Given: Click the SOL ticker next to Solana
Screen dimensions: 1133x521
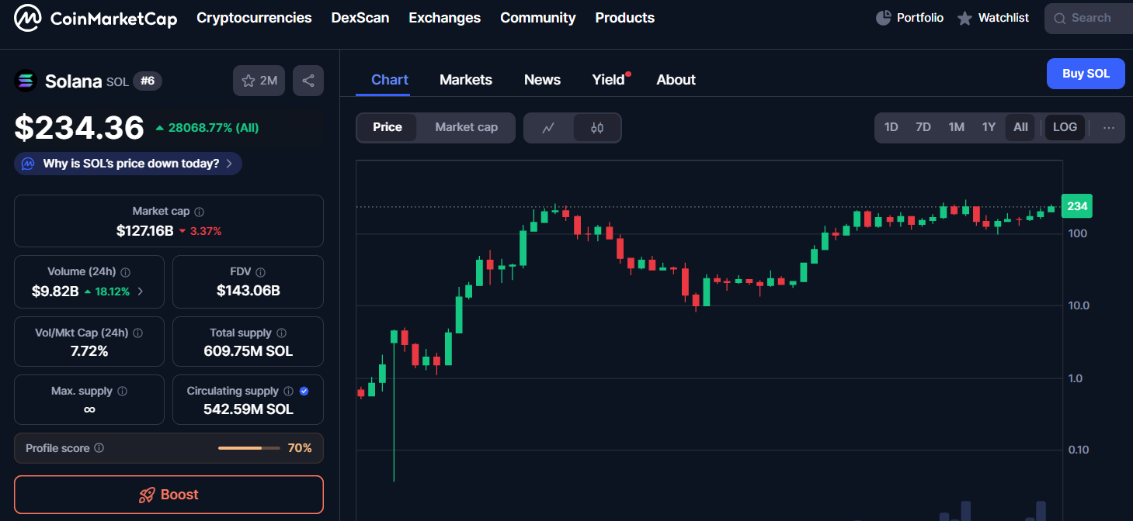Looking at the screenshot, I should (x=117, y=81).
